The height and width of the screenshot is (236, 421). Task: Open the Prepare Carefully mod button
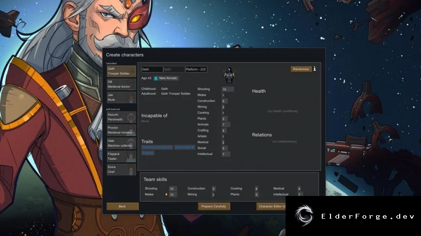[x=214, y=206]
